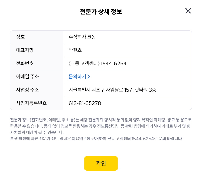Click the 주식회사 크몽 company name
The image size is (202, 178).
click(x=82, y=37)
